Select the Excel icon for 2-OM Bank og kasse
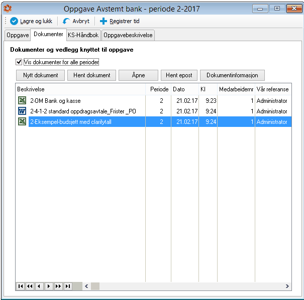 [22, 100]
